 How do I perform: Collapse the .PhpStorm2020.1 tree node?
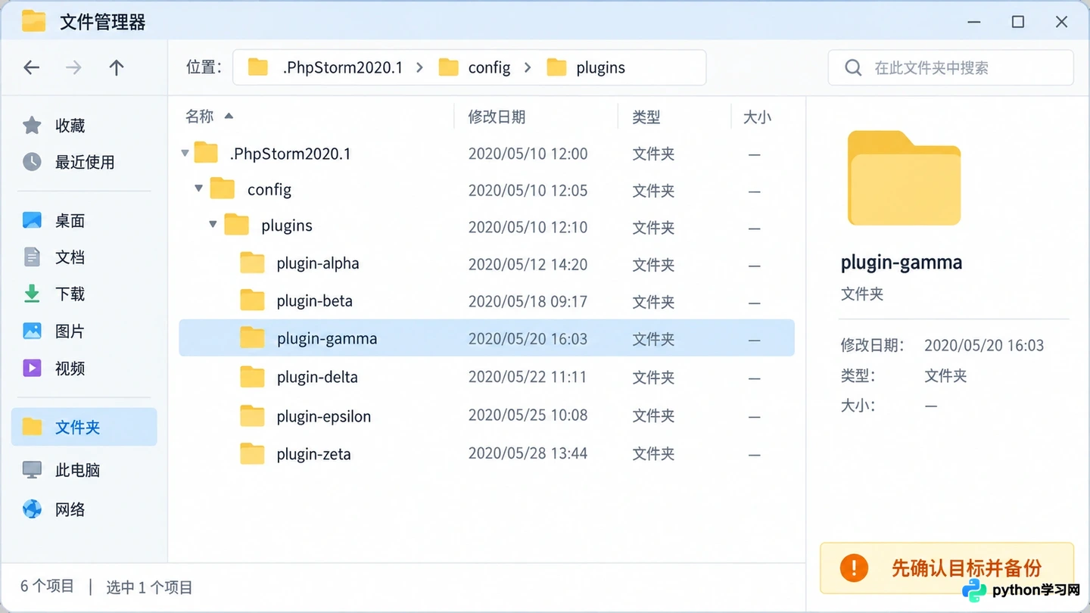pyautogui.click(x=185, y=154)
